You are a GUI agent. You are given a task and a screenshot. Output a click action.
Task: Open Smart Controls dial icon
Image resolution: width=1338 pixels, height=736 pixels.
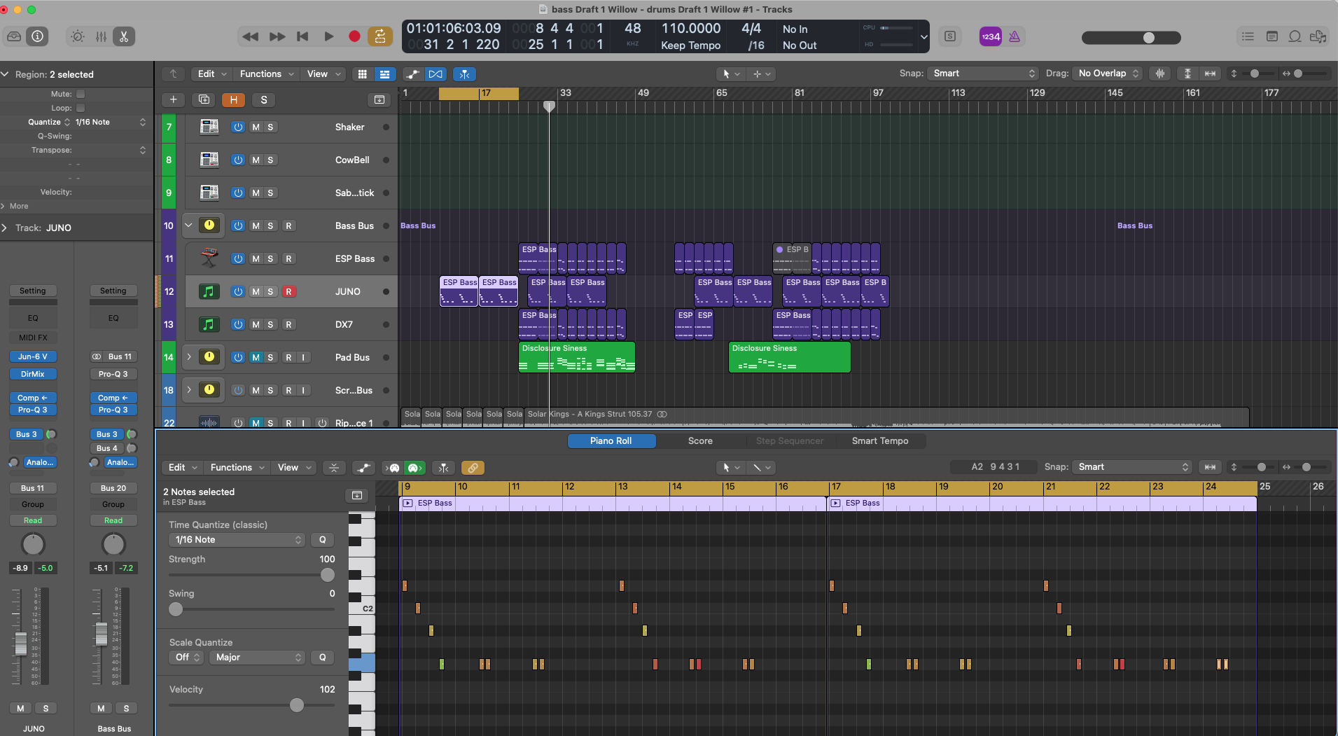coord(78,36)
